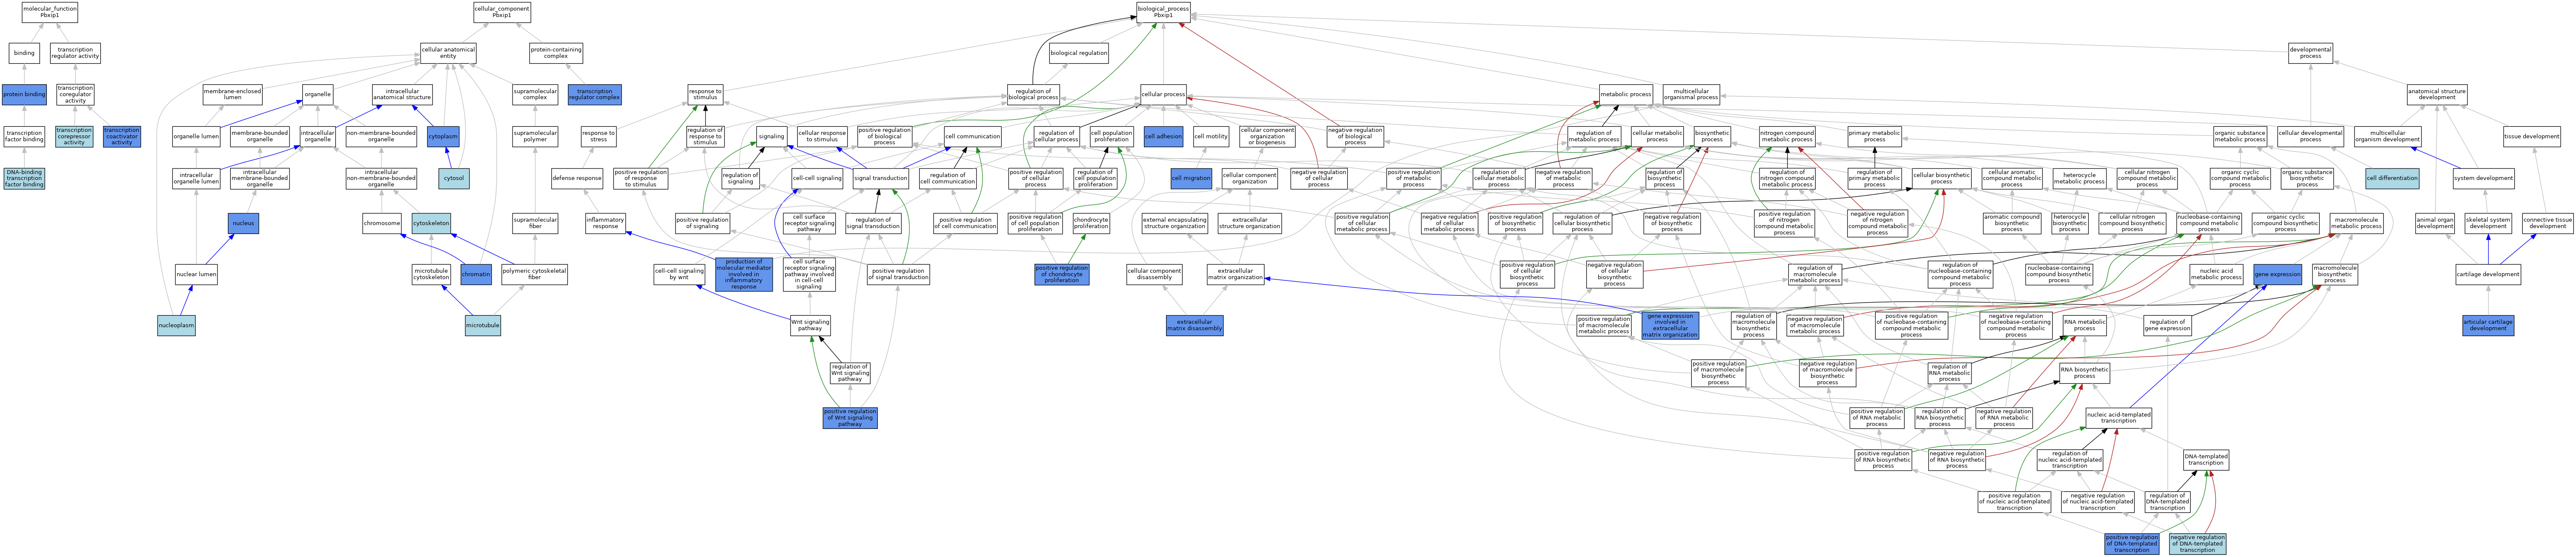The image size is (2576, 557).
Task: Select the 'cellular_component Pbxip1' root node
Action: tap(502, 12)
